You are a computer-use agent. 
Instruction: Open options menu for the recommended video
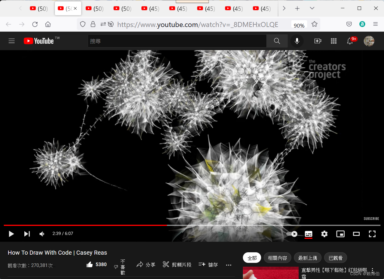click(373, 270)
